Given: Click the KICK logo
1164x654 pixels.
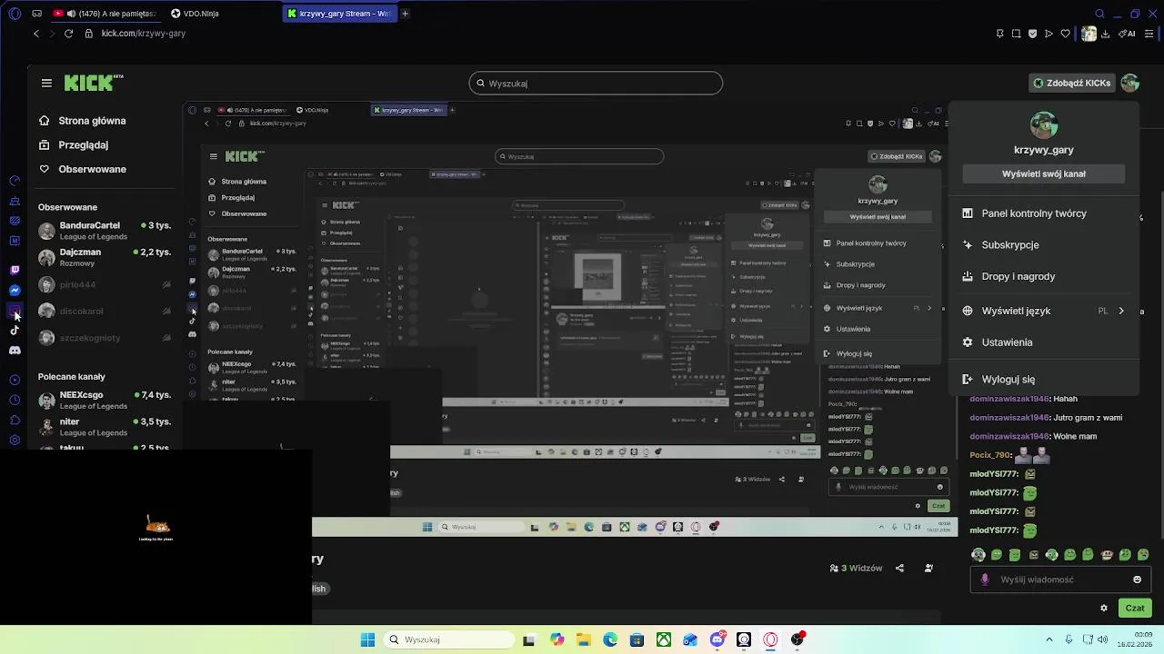Looking at the screenshot, I should tap(94, 83).
